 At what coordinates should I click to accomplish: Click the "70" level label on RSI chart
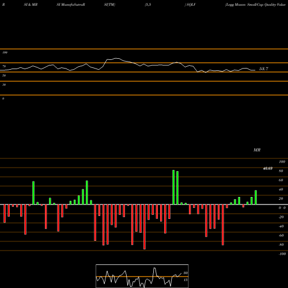click(4, 66)
